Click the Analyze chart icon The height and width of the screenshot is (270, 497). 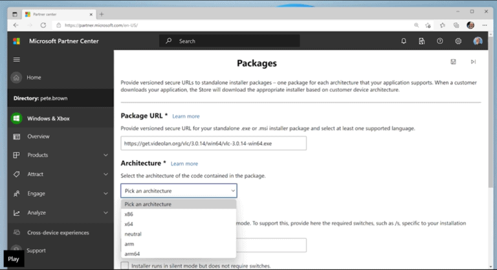[16, 213]
